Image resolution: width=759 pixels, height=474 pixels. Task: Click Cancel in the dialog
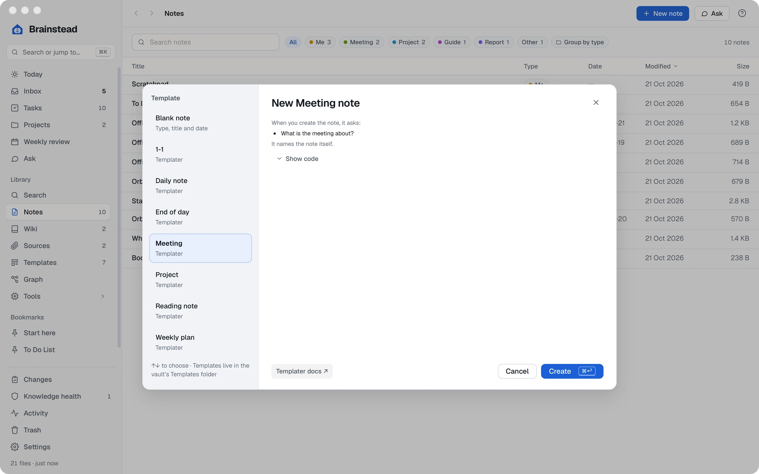(x=517, y=372)
